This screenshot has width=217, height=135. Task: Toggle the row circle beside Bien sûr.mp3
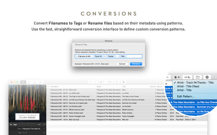coord(48,119)
